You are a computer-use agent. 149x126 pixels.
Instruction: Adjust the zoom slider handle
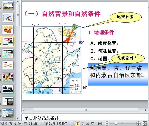coord(116,124)
